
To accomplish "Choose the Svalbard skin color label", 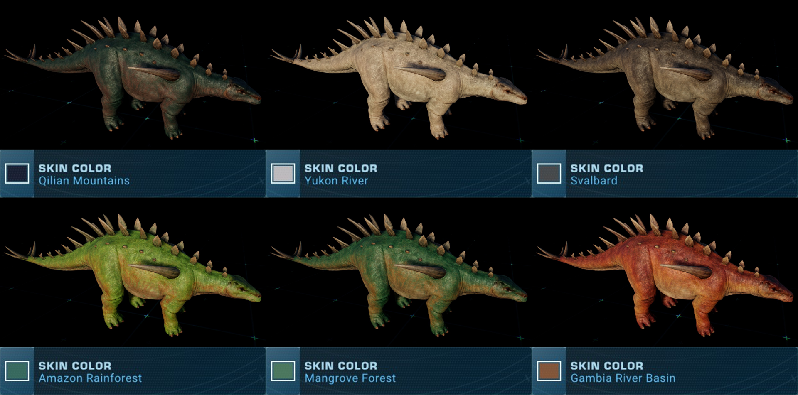I will click(x=594, y=181).
